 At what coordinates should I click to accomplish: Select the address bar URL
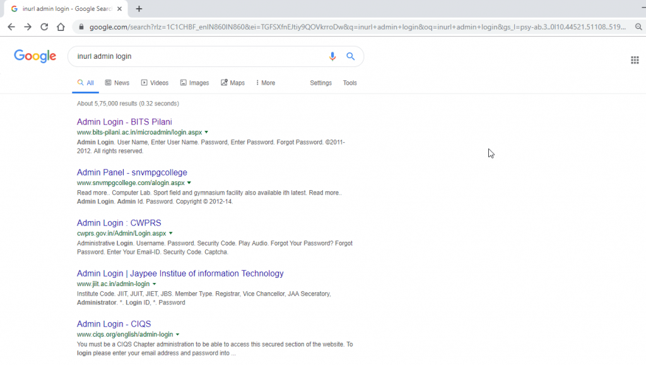(x=357, y=27)
